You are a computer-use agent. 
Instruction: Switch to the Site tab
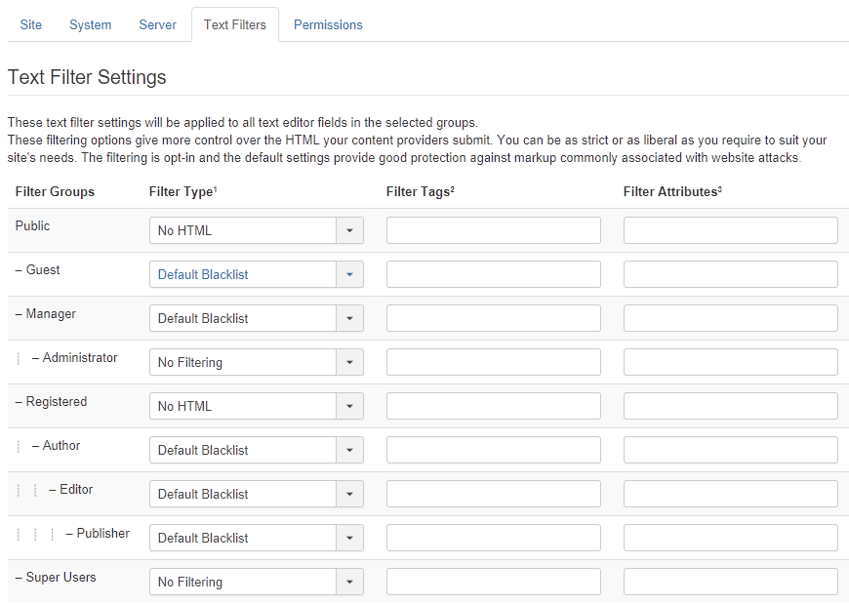coord(31,25)
